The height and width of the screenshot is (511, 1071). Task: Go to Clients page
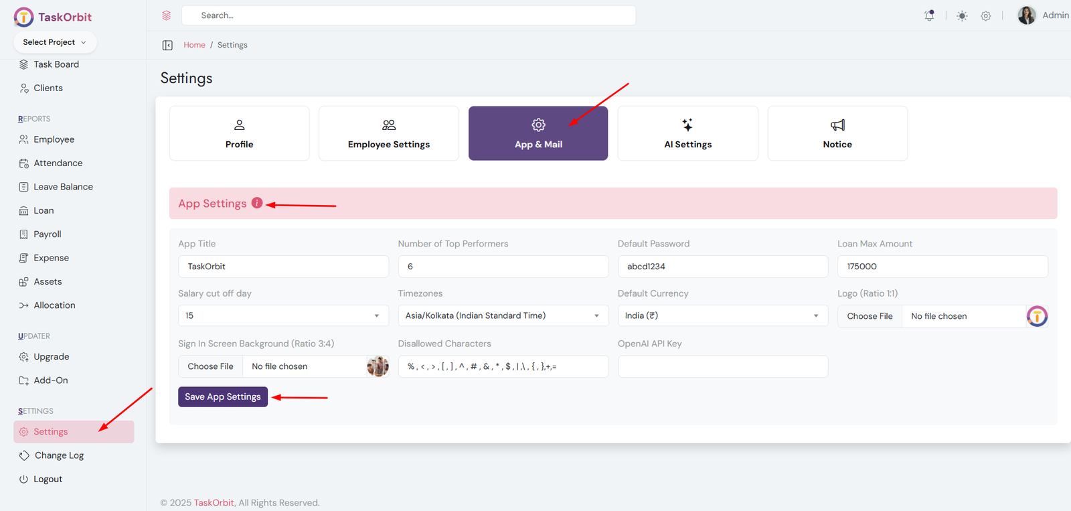click(48, 88)
